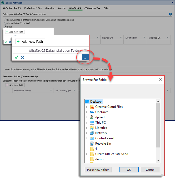Click the Download folders column header

click(33, 91)
